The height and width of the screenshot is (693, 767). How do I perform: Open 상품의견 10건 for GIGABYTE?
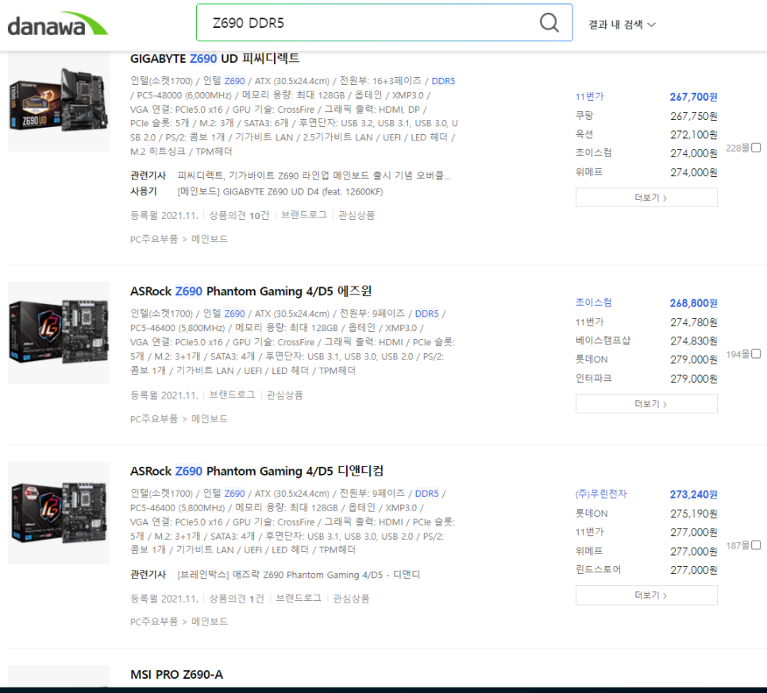click(239, 216)
